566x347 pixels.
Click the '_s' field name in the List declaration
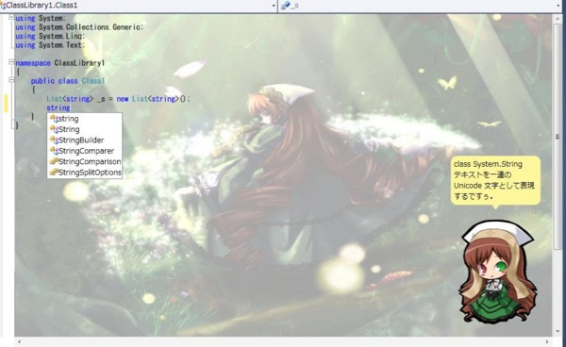coord(101,98)
